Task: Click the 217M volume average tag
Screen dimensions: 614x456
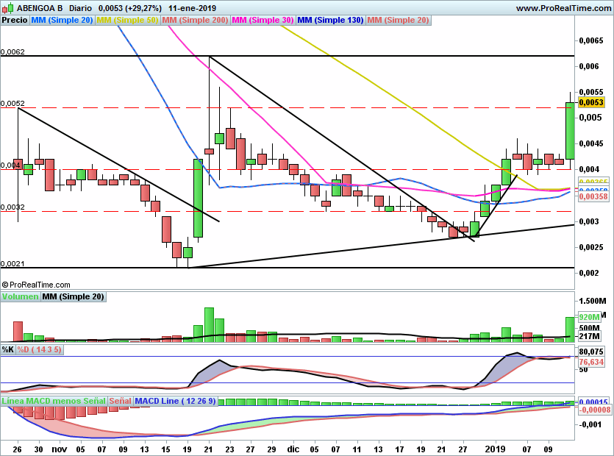Action: (589, 337)
